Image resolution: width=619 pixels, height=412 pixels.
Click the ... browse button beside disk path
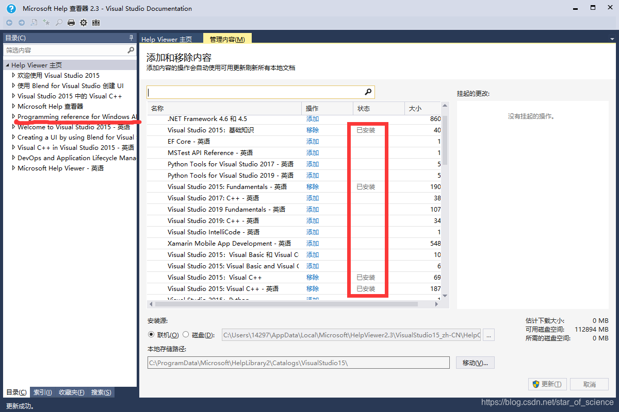click(489, 335)
